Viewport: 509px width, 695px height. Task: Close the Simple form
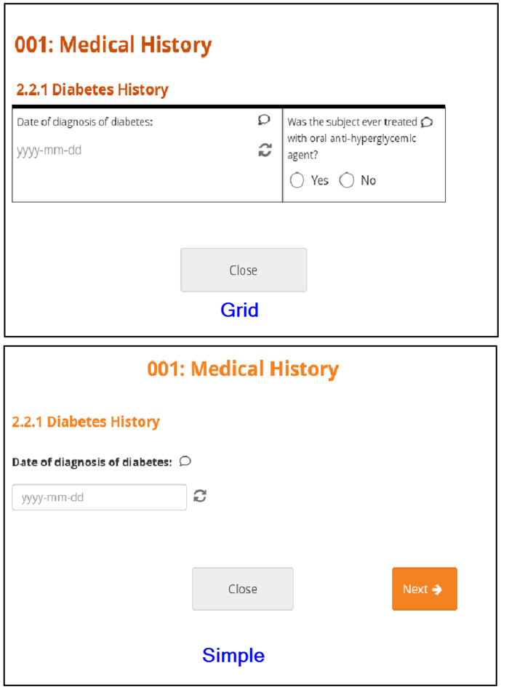(242, 589)
